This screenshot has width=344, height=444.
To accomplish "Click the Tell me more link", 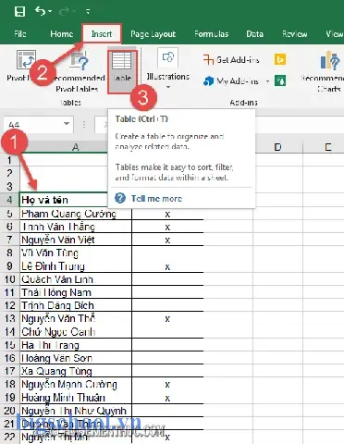I will [x=156, y=198].
